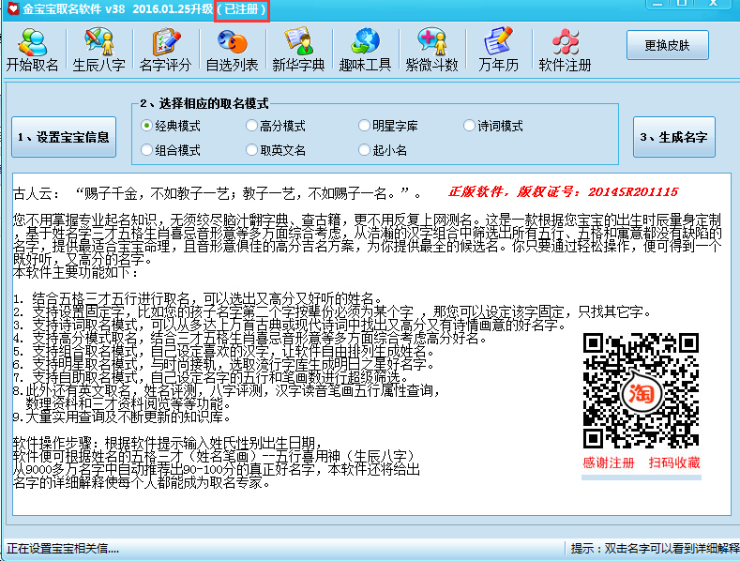
Task: Click the 更换皮肤 button
Action: coord(667,45)
